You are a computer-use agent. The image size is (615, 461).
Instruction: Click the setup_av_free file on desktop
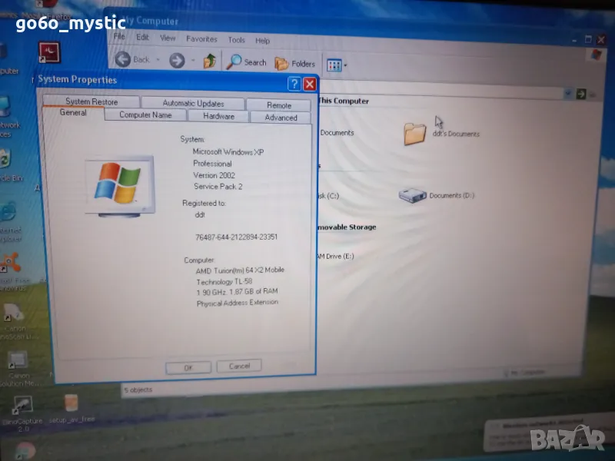coord(71,405)
